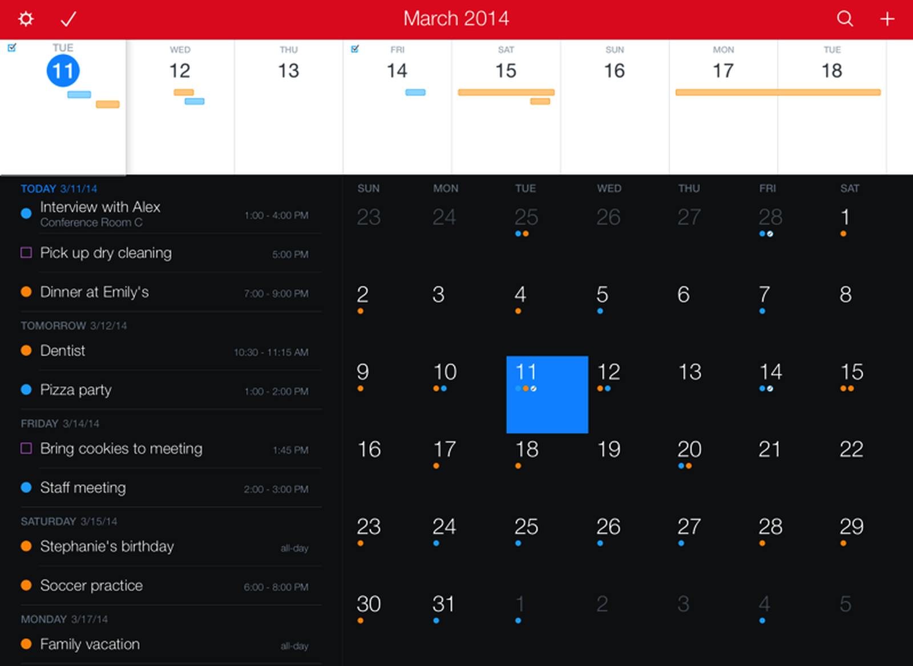Tick the checkbox above Tuesday 11 in the ticker

(x=13, y=48)
